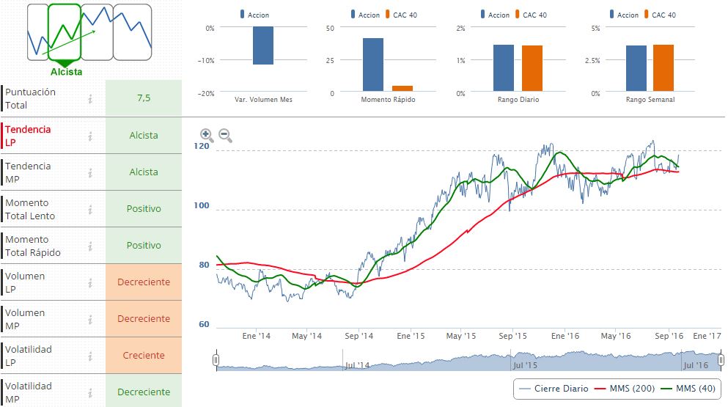Toggle CAC 40 legend in Momento Rápido chart
Image resolution: width=728 pixels, height=407 pixels.
pos(402,15)
